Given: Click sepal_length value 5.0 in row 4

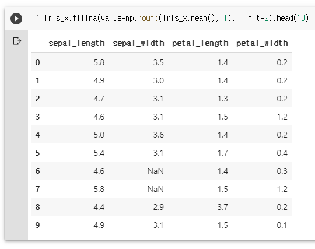Looking at the screenshot, I should 99,135.
